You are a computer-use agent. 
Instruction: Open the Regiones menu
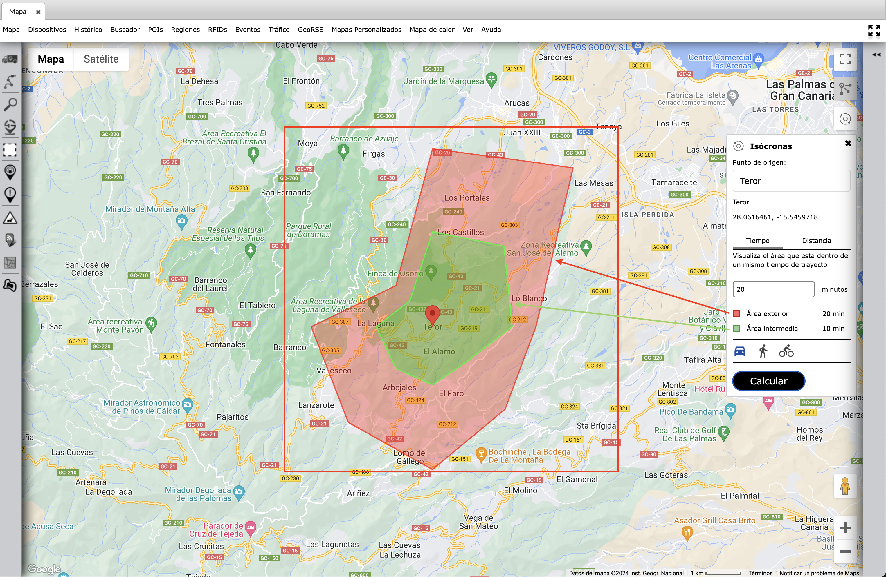[x=185, y=30]
